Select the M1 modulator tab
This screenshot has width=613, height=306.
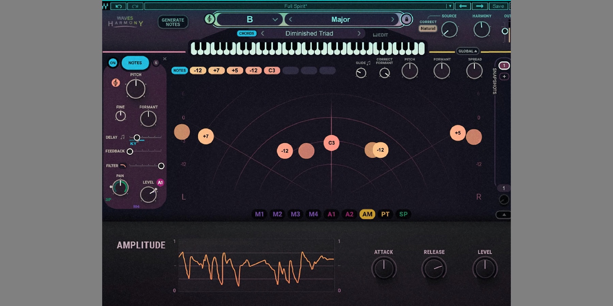pyautogui.click(x=259, y=214)
